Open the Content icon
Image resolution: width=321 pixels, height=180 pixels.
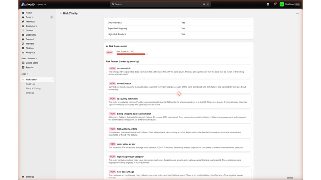(x=23, y=39)
